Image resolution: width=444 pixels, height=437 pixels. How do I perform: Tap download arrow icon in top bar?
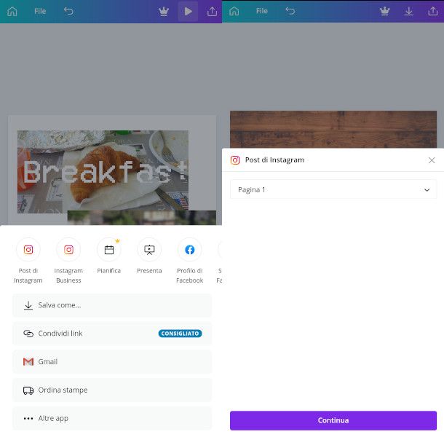click(409, 11)
